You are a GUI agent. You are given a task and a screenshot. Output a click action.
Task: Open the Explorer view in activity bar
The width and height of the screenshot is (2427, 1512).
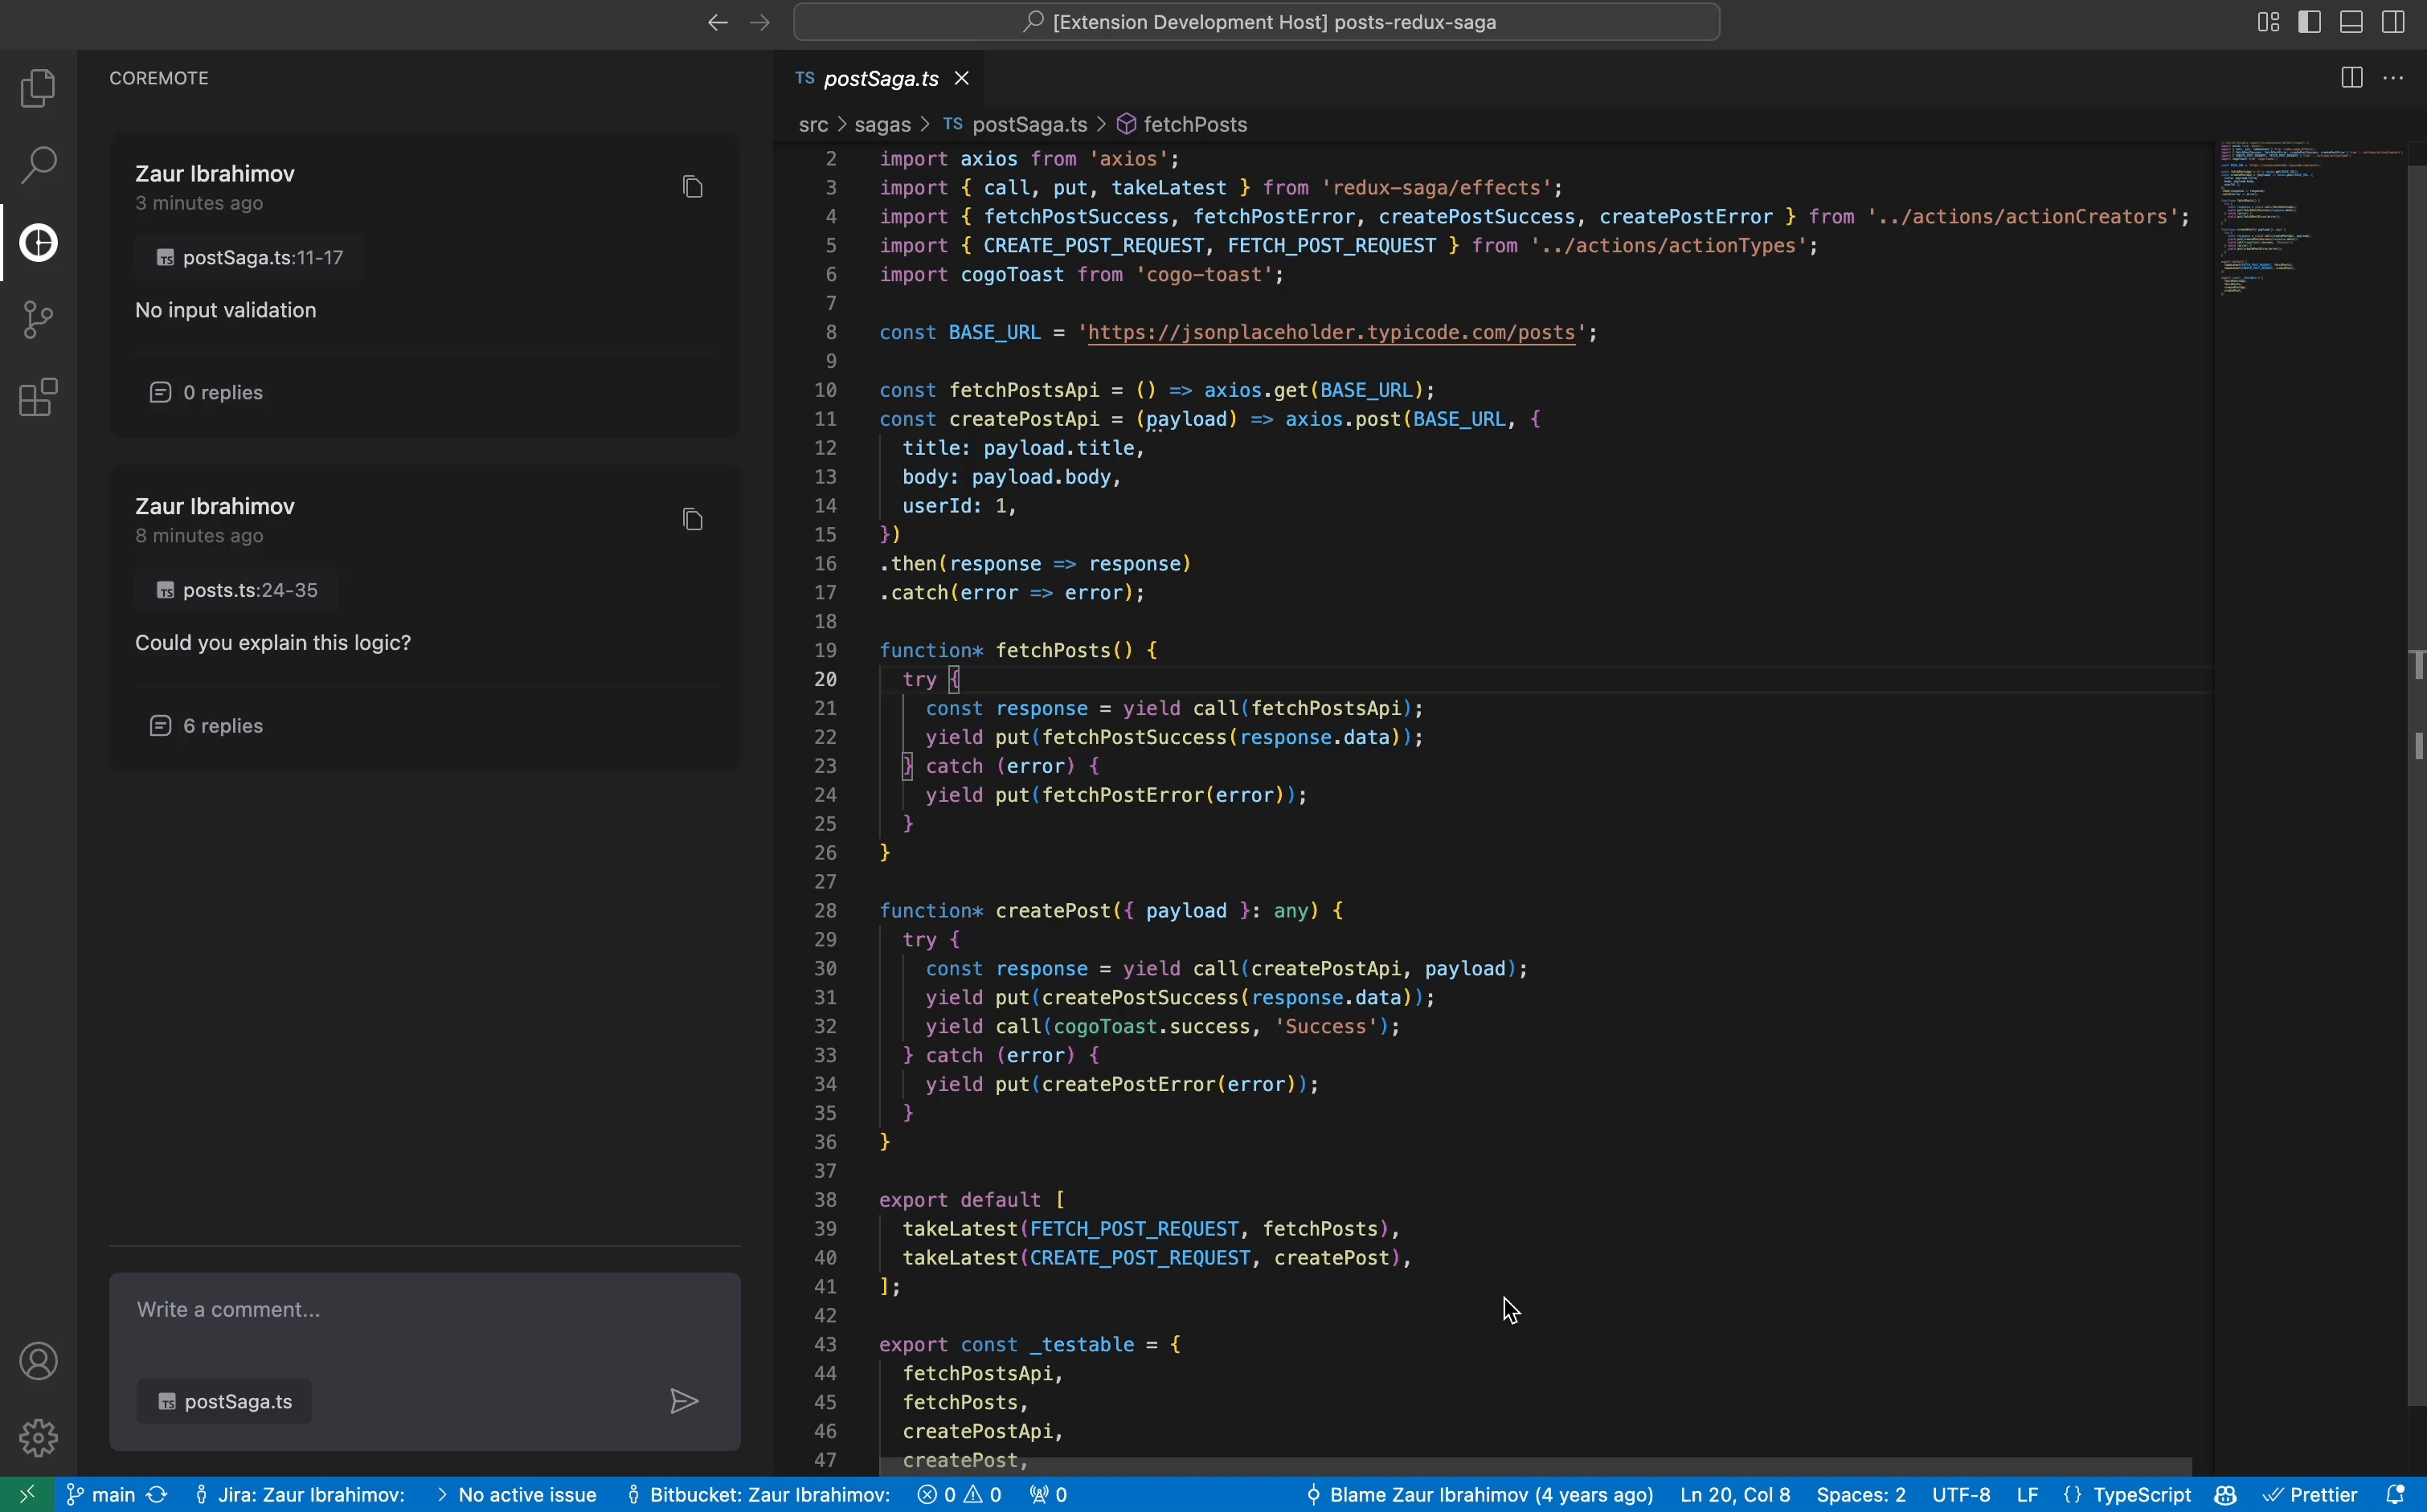[38, 88]
